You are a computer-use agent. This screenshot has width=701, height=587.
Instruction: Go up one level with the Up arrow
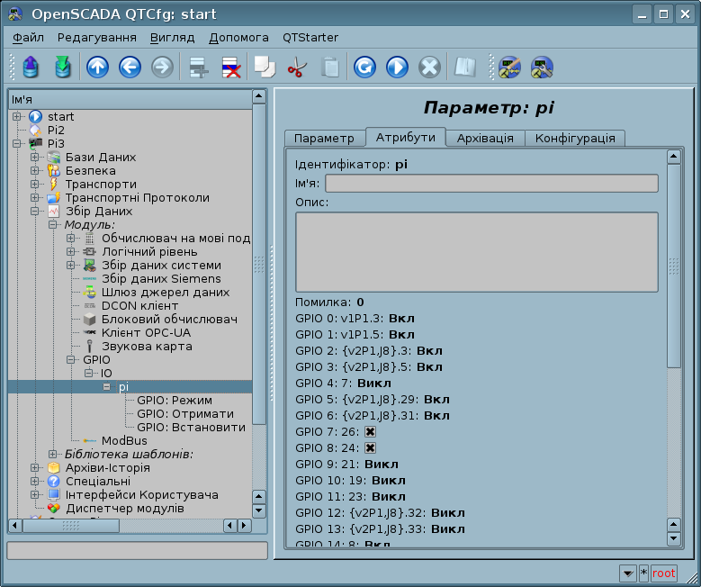point(97,68)
